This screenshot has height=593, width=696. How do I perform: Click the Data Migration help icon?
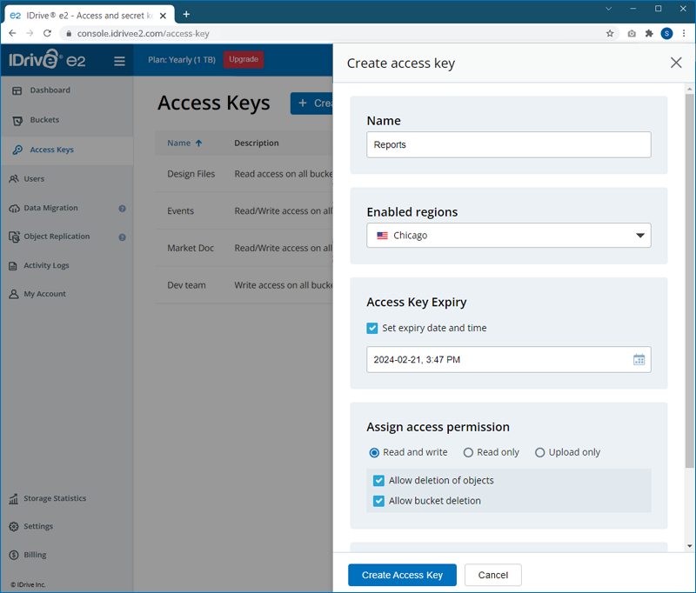click(x=123, y=209)
